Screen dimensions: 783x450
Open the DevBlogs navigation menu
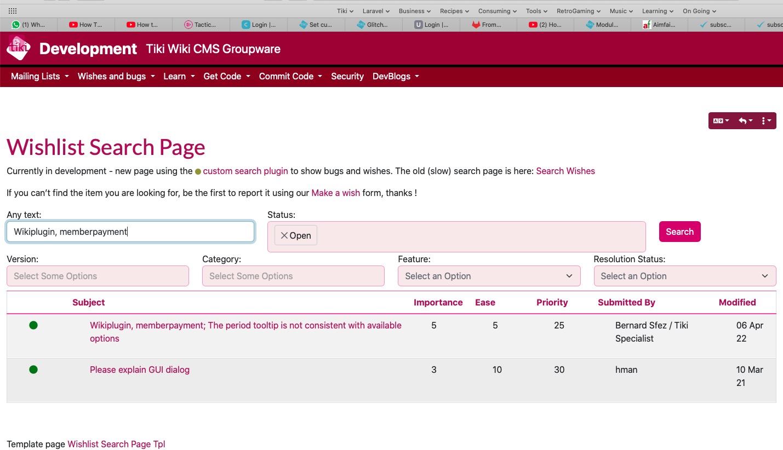click(396, 76)
